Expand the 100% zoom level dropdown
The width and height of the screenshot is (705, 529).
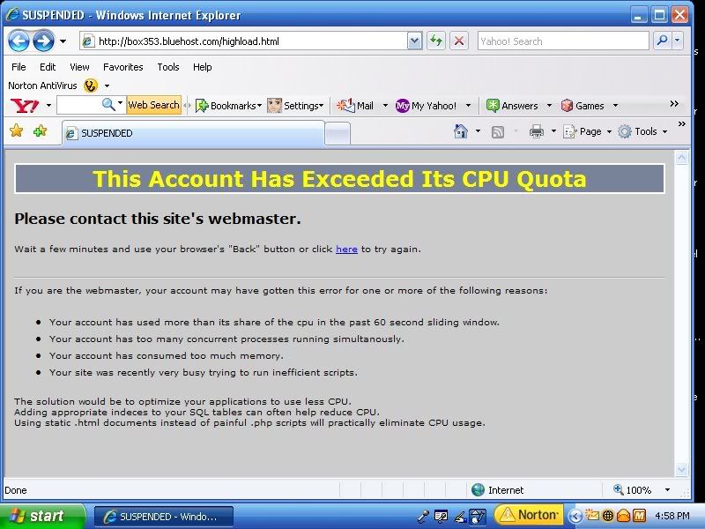667,490
